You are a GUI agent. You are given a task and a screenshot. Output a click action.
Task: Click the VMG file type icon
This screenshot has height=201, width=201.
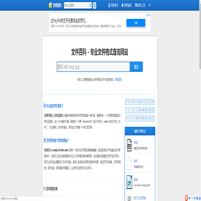click(129, 145)
